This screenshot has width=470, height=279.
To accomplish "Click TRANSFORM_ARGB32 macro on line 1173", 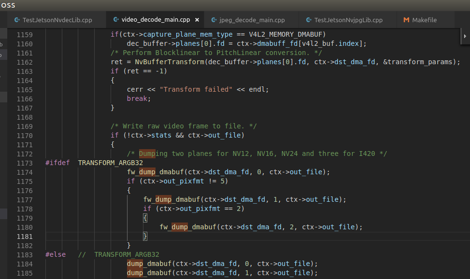I will [110, 163].
